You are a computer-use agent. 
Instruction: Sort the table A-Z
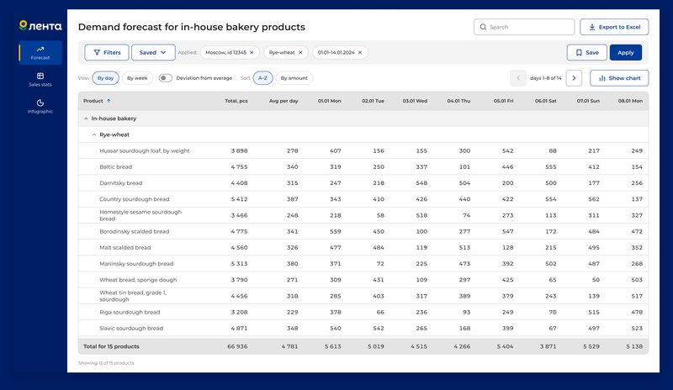pyautogui.click(x=262, y=78)
